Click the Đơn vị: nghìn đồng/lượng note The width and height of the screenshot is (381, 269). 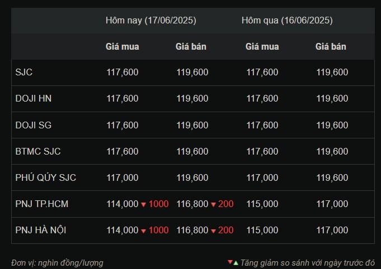point(57,263)
